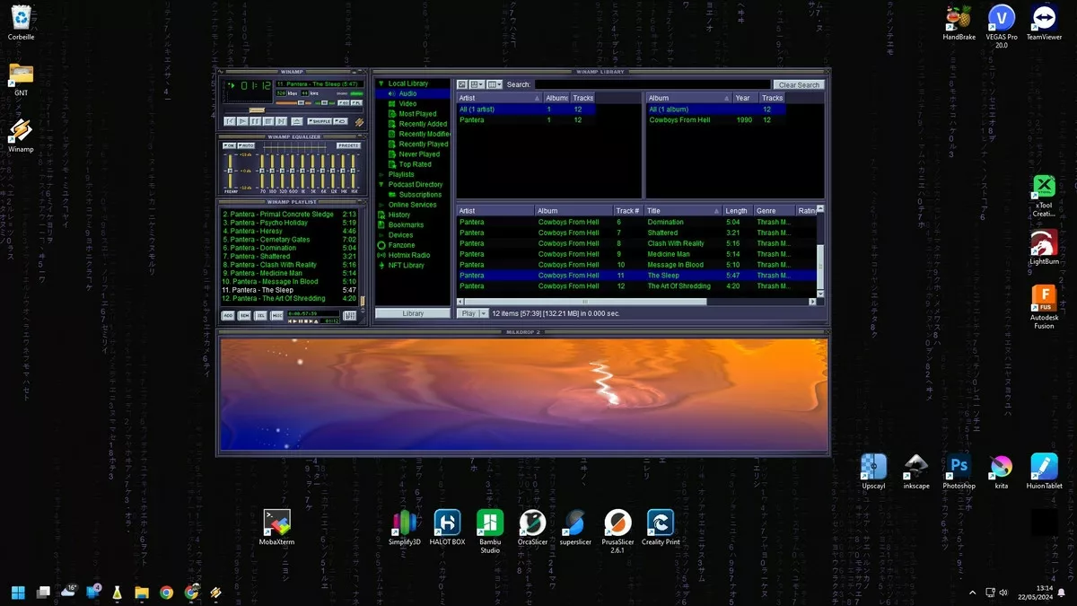Viewport: 1077px width, 606px height.
Task: Click the PREAMP slider in the equalizer
Action: click(230, 171)
